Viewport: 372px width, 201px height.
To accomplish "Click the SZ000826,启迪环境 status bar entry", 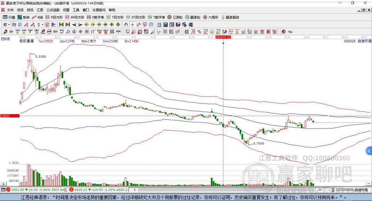I will 350,190.
